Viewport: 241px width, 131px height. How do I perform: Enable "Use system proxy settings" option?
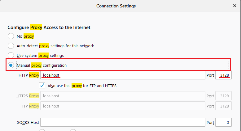(11, 56)
